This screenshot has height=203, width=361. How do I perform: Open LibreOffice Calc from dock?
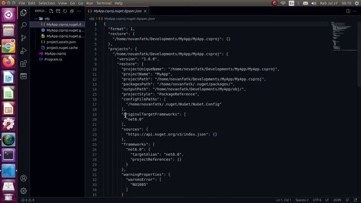[x=8, y=92]
